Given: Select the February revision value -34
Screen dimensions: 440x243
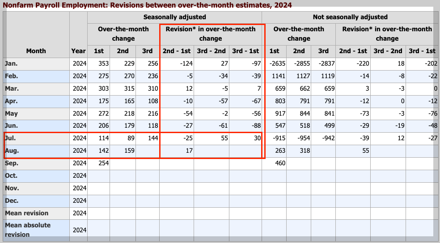Looking at the screenshot, I should pyautogui.click(x=224, y=76).
